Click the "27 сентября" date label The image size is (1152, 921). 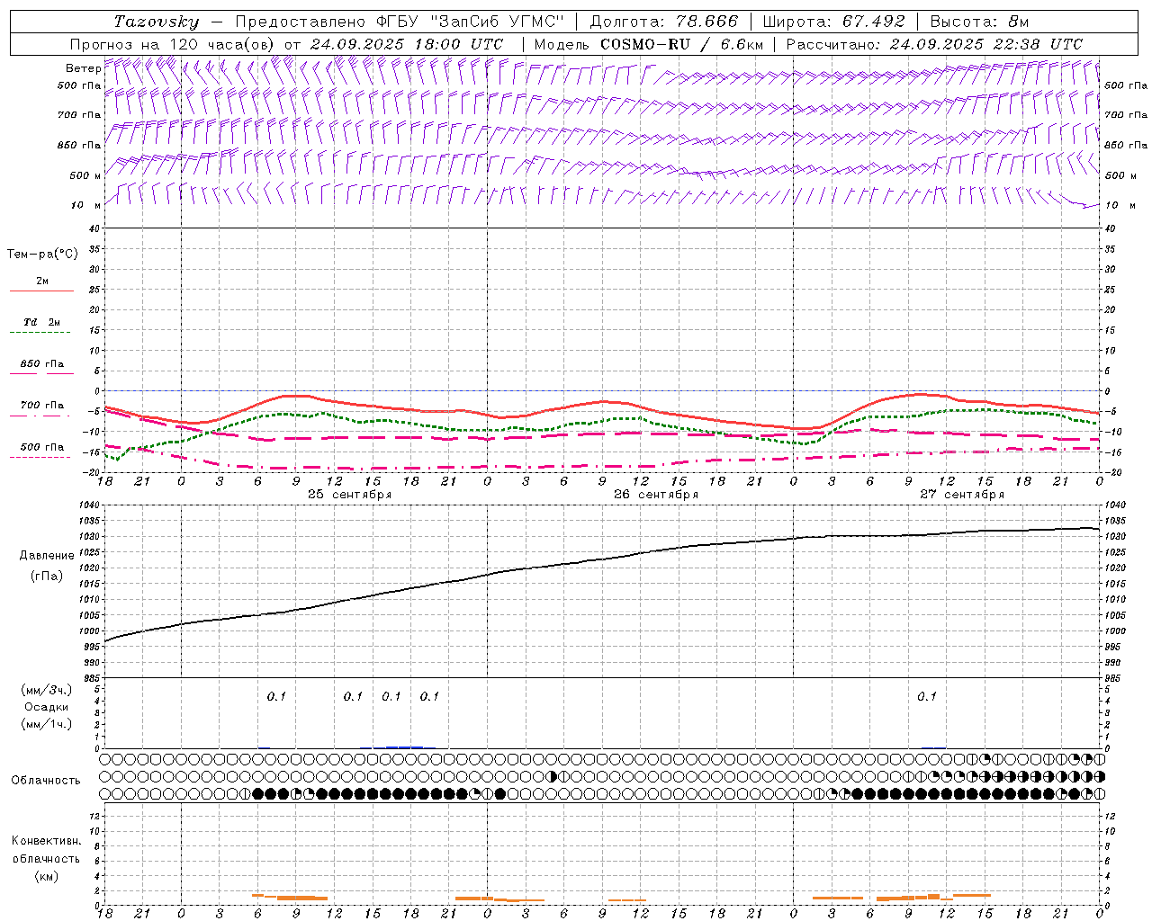coord(962,495)
